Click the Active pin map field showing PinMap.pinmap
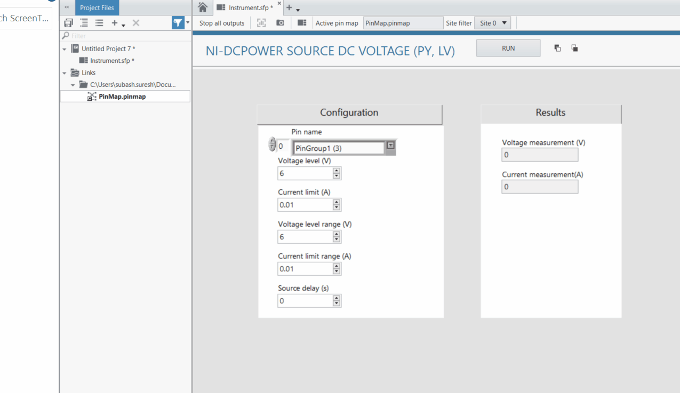The height and width of the screenshot is (393, 680). [x=403, y=23]
